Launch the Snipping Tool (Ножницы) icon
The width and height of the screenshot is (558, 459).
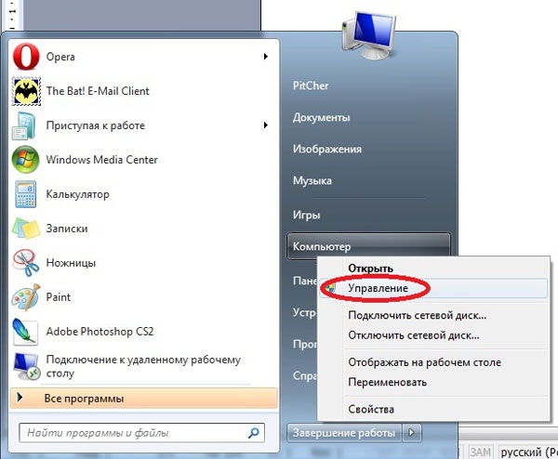click(x=26, y=263)
